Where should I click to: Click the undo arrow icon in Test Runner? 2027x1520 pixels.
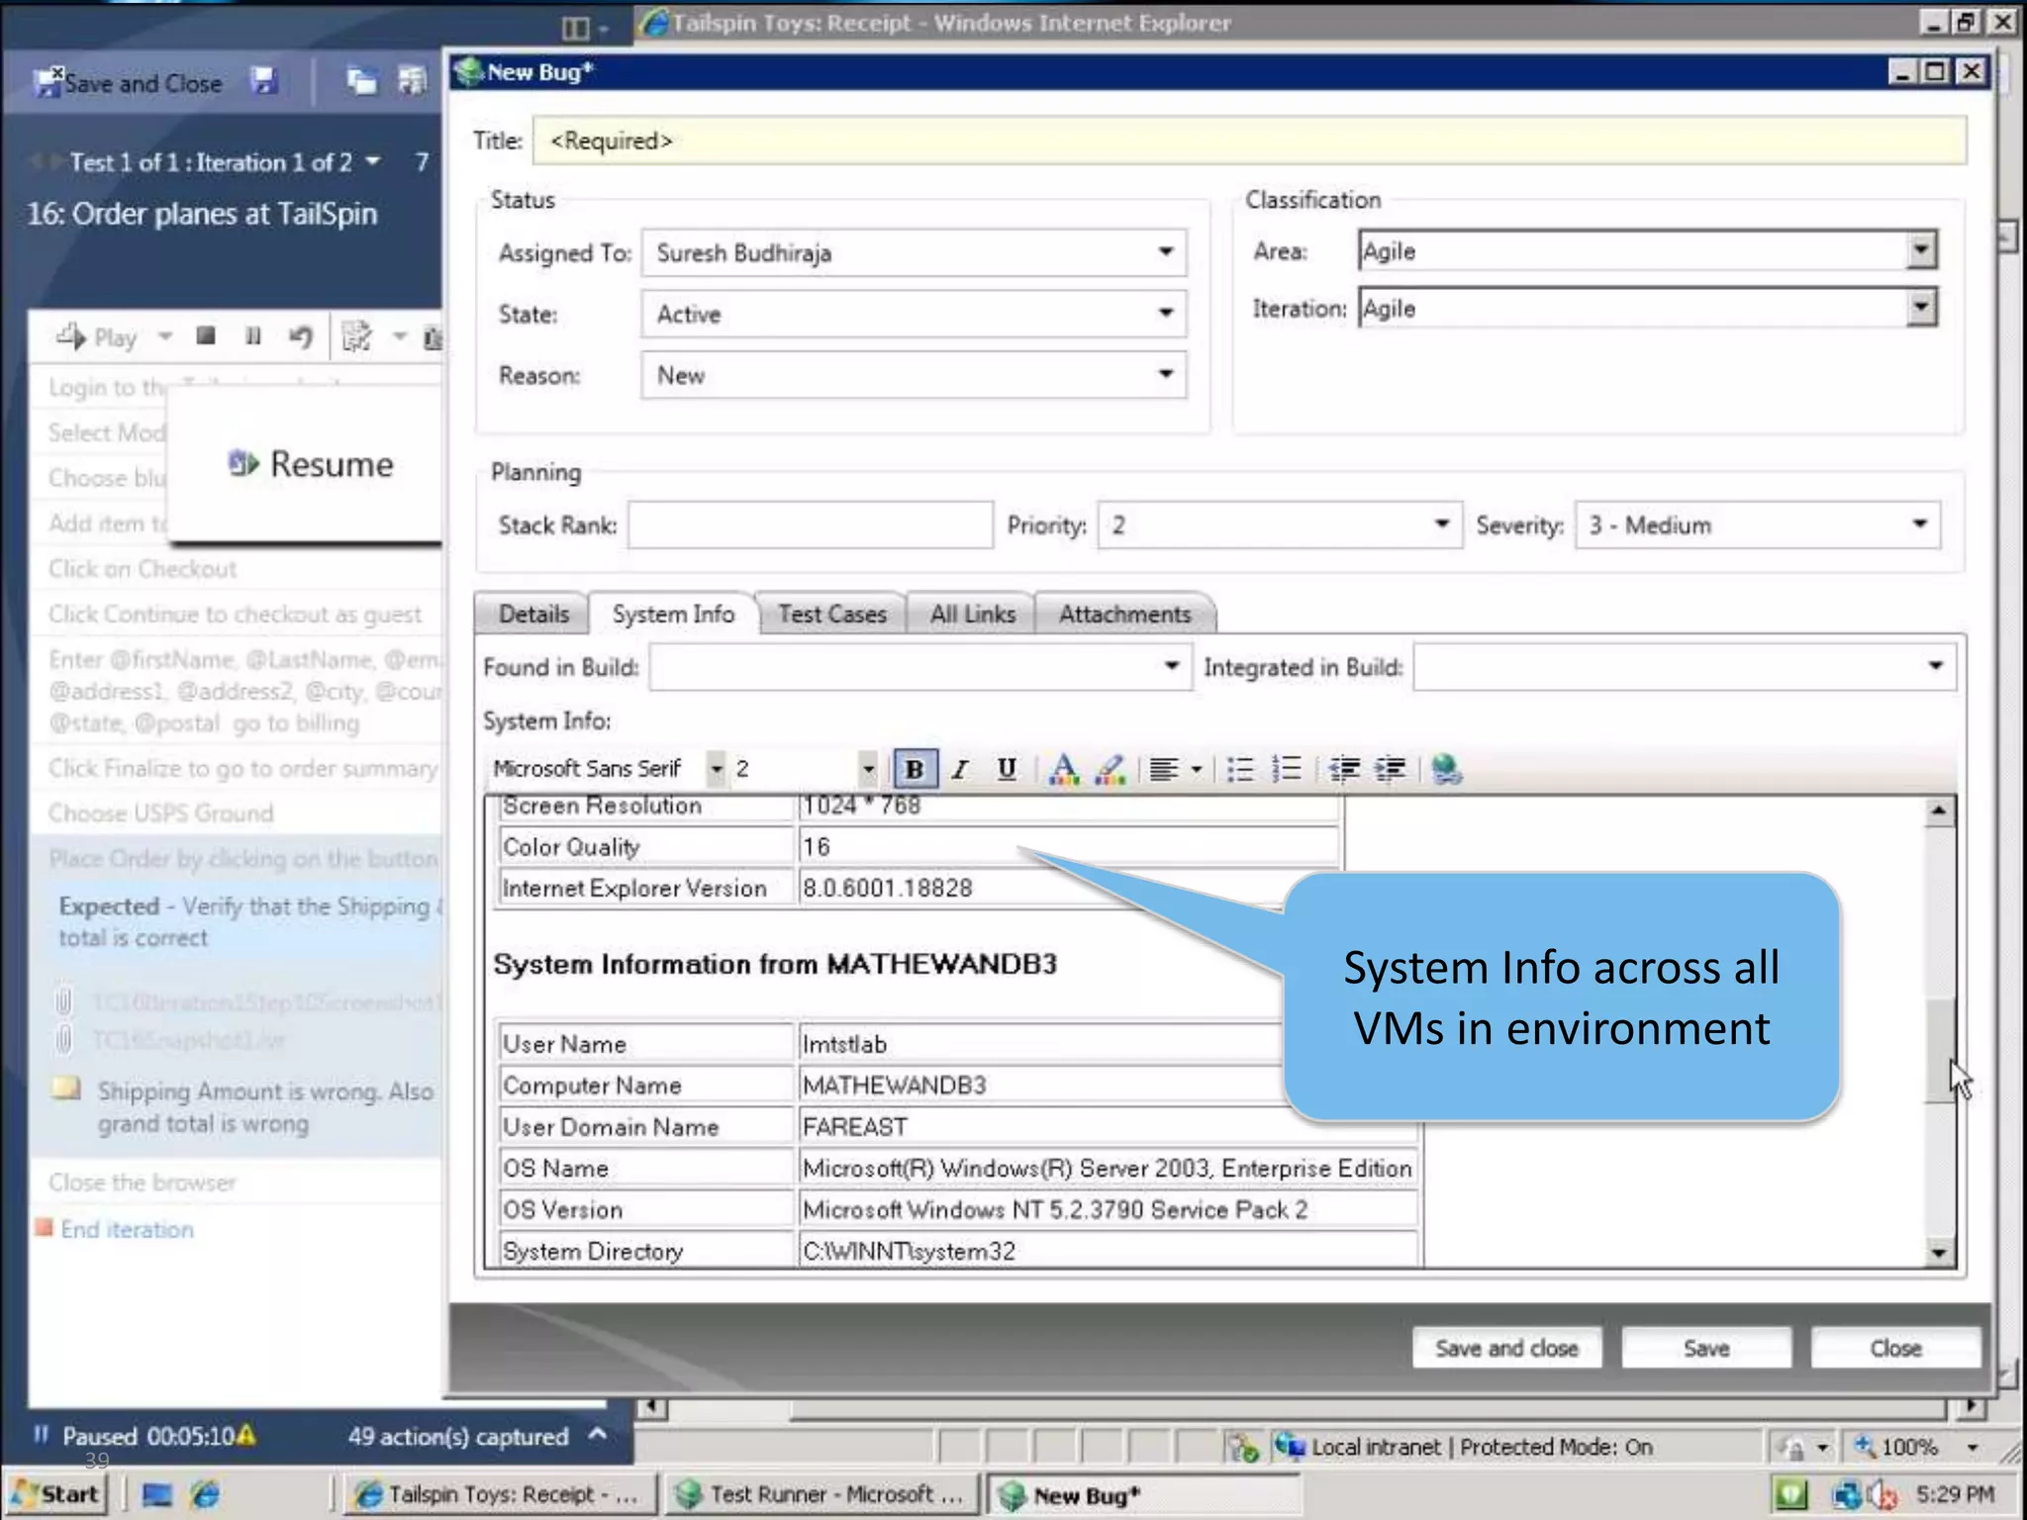click(x=300, y=337)
